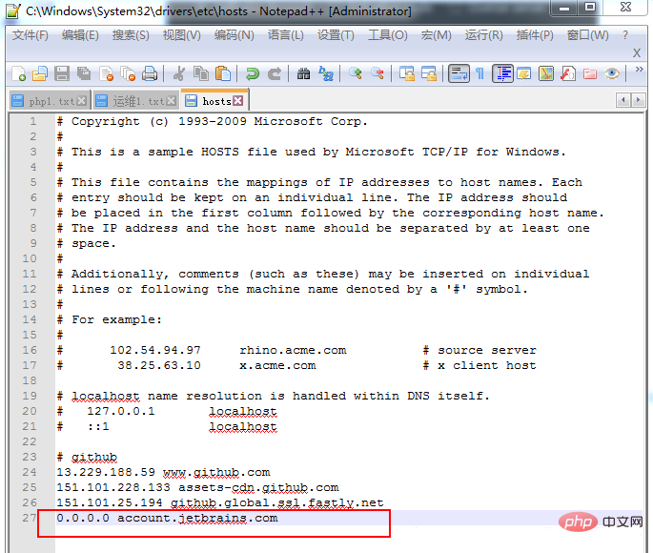Viewport: 653px width, 553px height.
Task: Open the Replace dialog icon
Action: pos(326,73)
